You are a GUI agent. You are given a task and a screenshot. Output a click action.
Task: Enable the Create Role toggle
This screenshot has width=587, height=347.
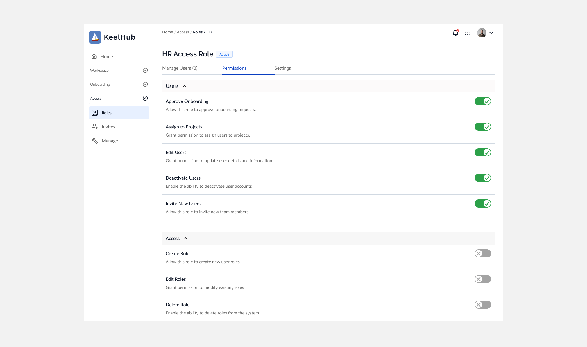tap(483, 253)
